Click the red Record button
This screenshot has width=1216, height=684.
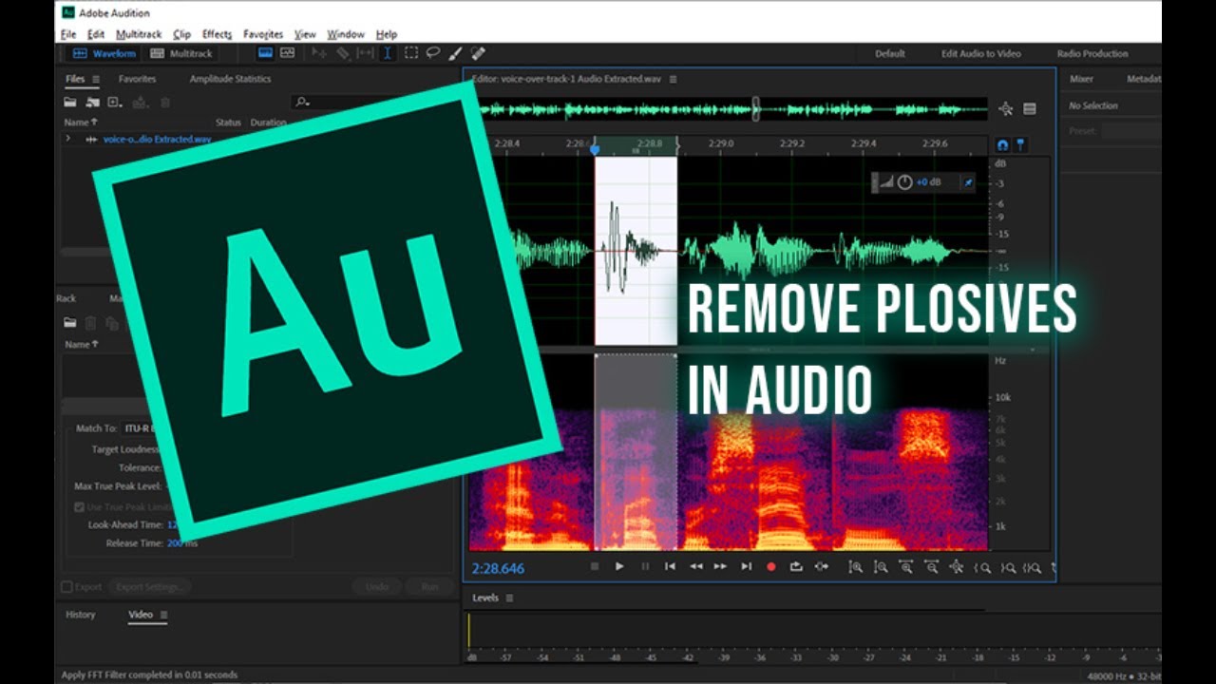[x=770, y=567]
